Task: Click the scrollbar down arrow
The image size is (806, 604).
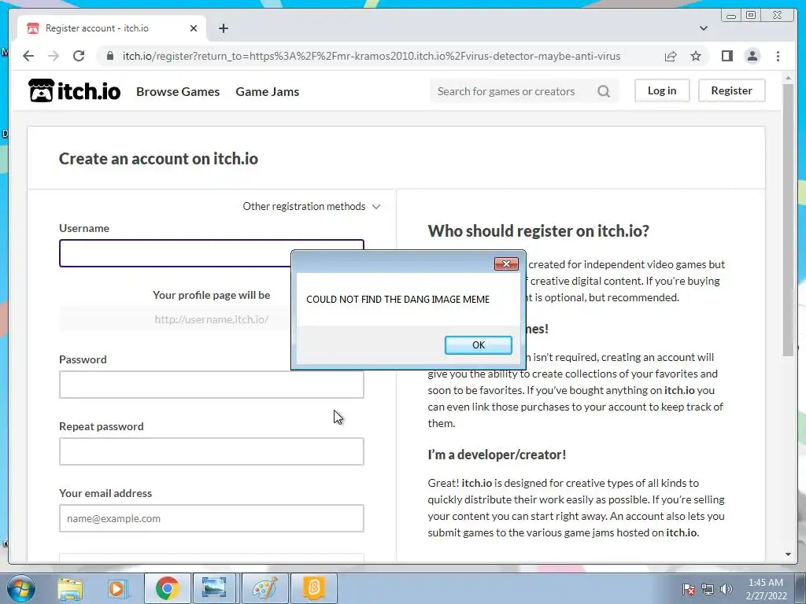Action: pos(789,554)
